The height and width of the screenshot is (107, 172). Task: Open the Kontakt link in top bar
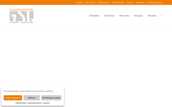point(79,2)
